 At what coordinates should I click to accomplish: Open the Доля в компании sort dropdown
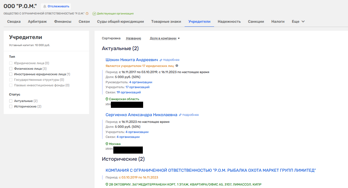[x=164, y=38]
